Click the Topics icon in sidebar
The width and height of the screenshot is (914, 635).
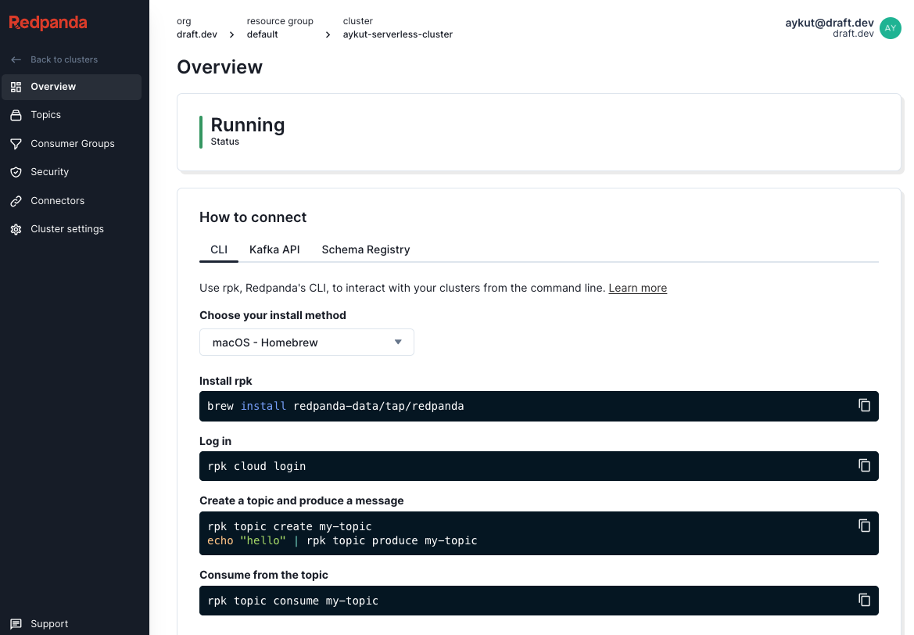pos(16,115)
